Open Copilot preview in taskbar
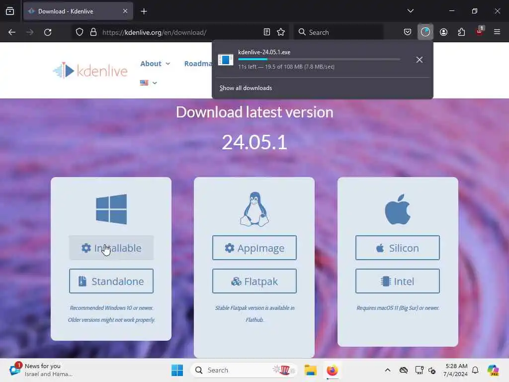The width and height of the screenshot is (509, 382). tap(493, 370)
